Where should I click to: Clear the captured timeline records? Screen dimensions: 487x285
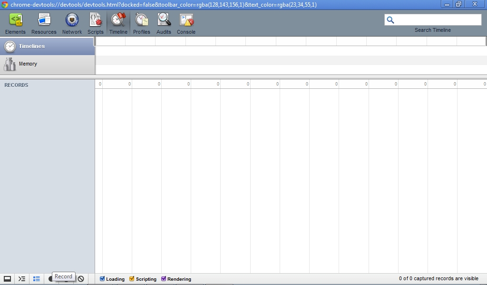coord(81,279)
